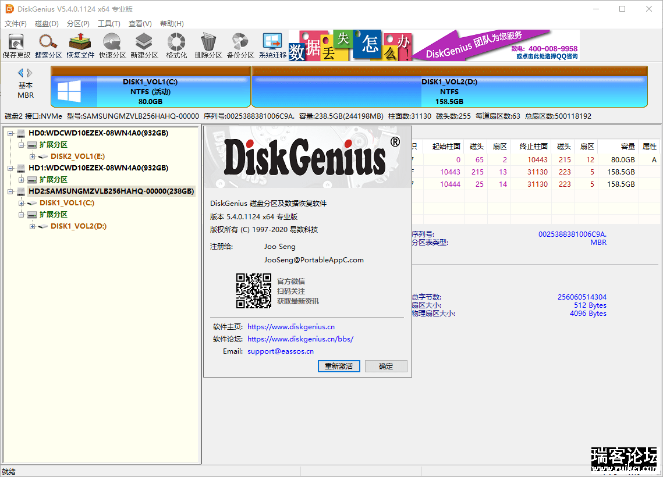663x477 pixels.
Task: Open the 帮助(H) menu
Action: (172, 24)
